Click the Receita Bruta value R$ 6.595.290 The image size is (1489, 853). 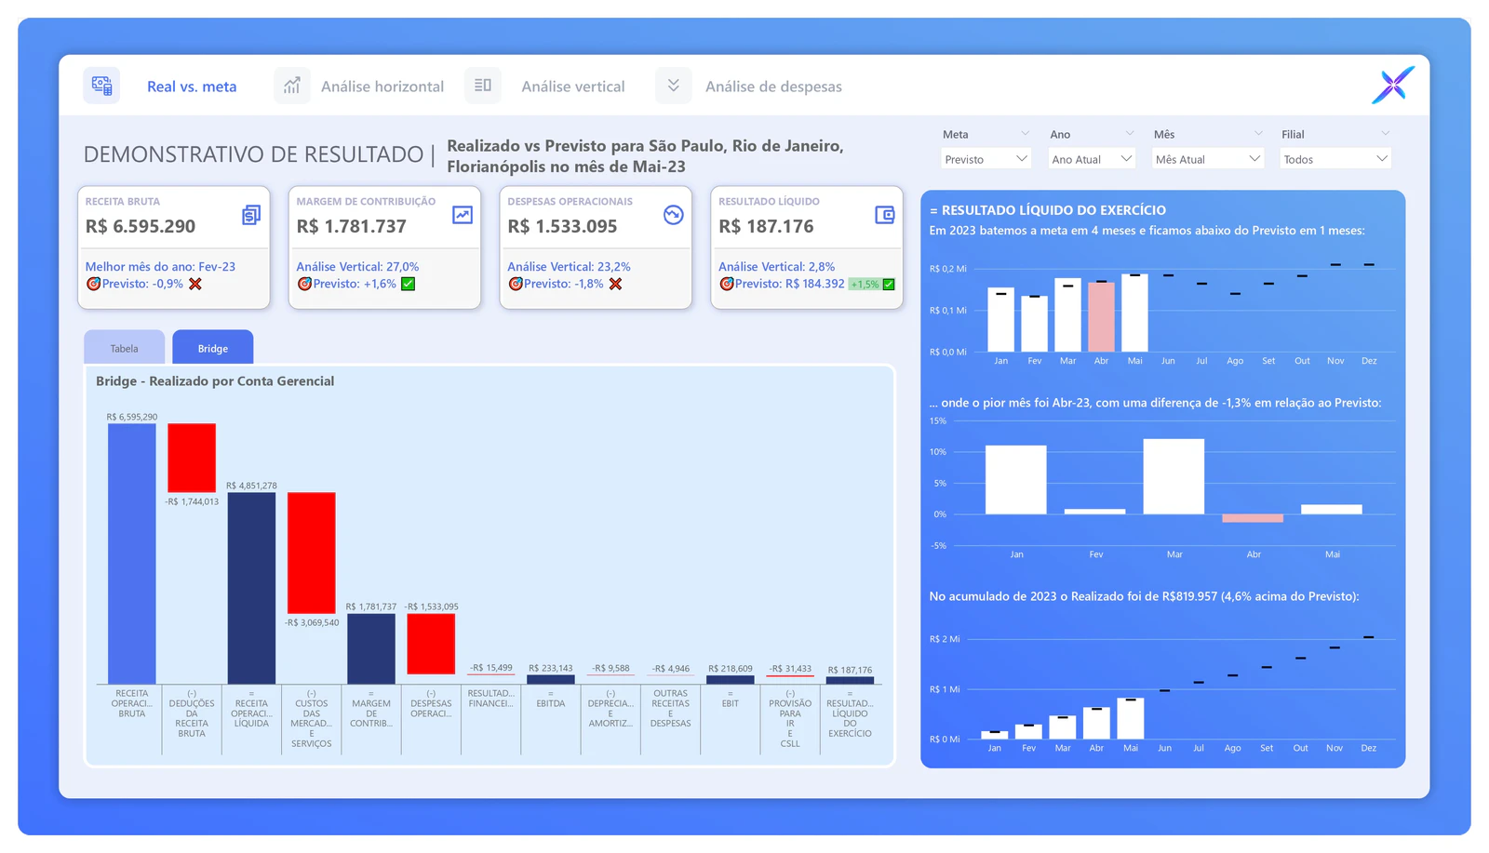(141, 226)
